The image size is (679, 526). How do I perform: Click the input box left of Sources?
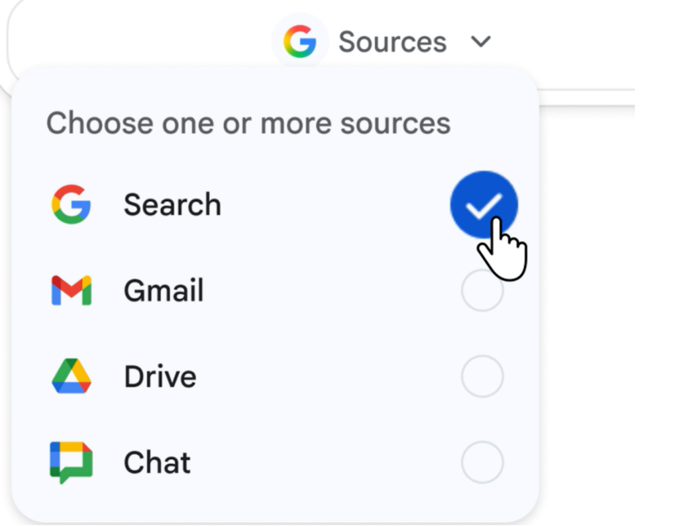[139, 37]
